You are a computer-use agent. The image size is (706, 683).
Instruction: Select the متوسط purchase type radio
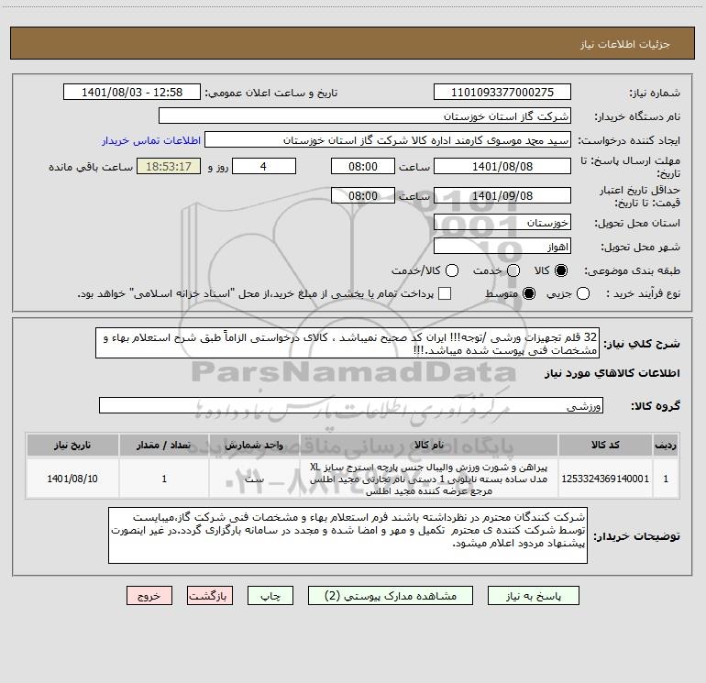coord(529,293)
